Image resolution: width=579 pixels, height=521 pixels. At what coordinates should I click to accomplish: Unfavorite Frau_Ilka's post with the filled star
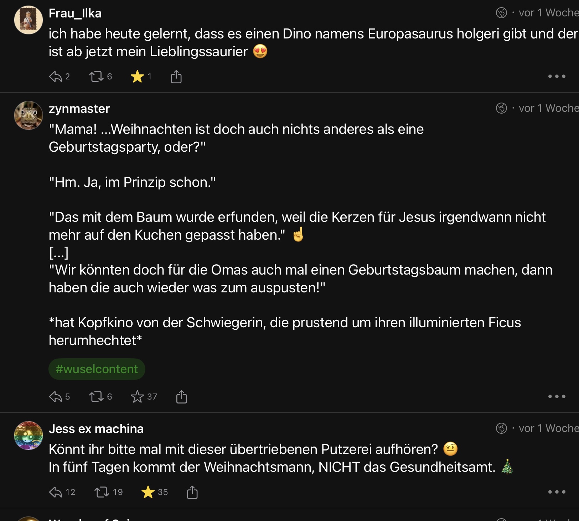click(x=137, y=77)
